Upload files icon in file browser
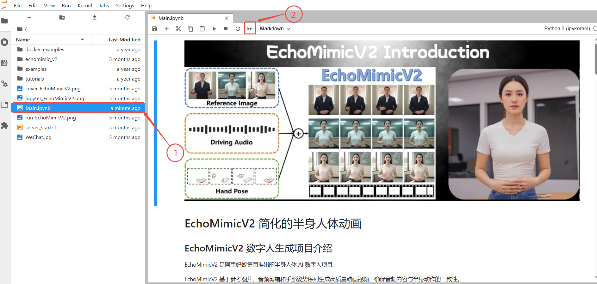This screenshot has height=284, width=597. (x=95, y=17)
